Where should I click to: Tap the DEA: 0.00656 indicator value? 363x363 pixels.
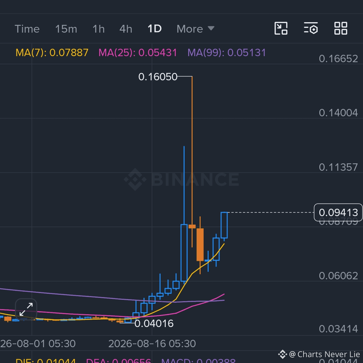pos(119,360)
